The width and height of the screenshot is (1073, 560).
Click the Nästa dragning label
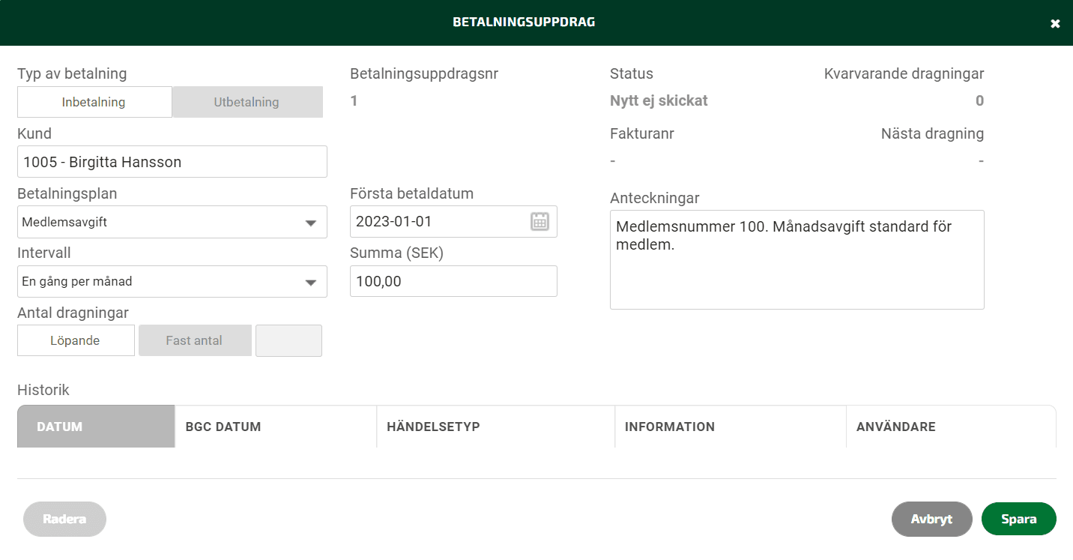(x=932, y=134)
